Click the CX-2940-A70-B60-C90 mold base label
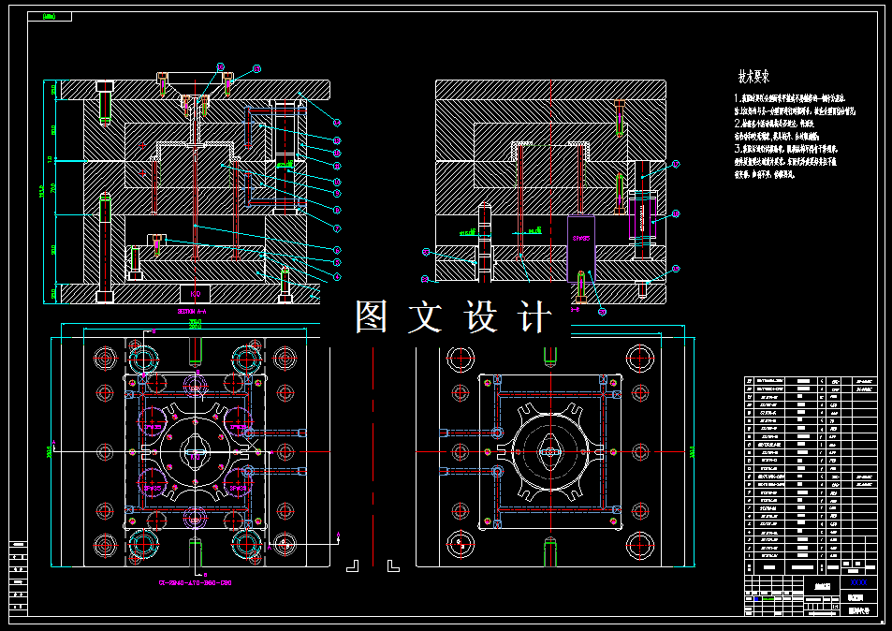The width and height of the screenshot is (892, 631). (x=195, y=582)
